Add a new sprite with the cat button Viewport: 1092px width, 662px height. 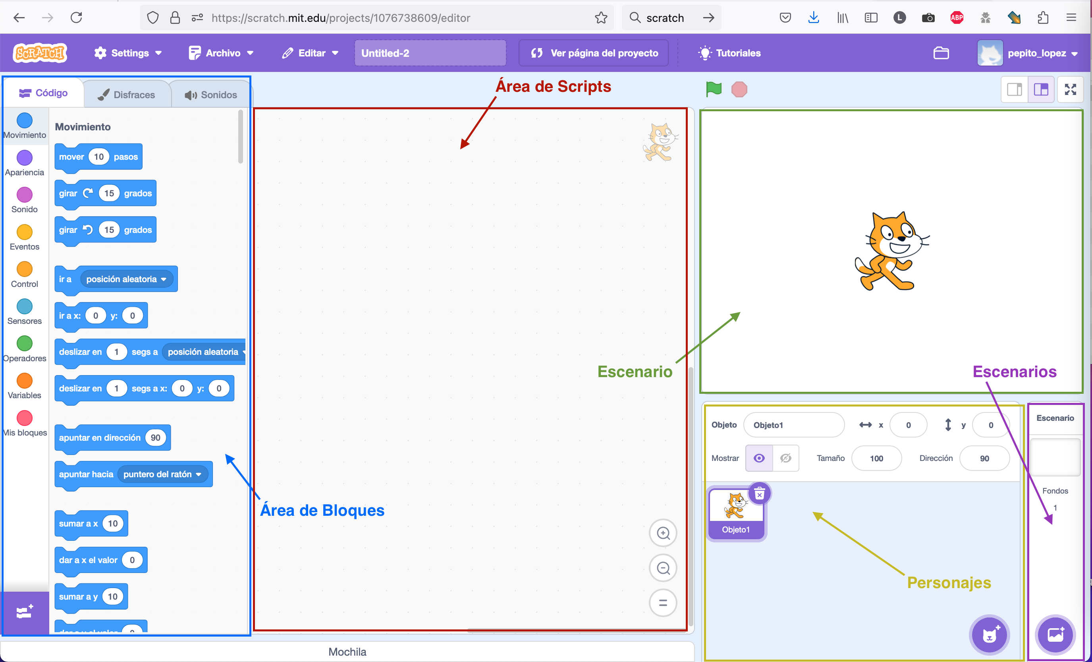(990, 635)
